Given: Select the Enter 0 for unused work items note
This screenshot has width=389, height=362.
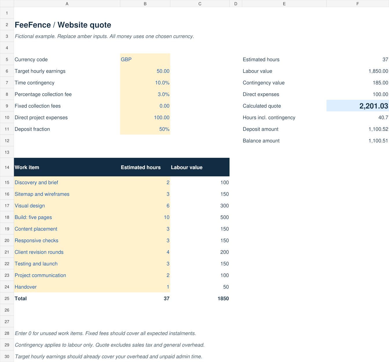Looking at the screenshot, I should point(105,333).
